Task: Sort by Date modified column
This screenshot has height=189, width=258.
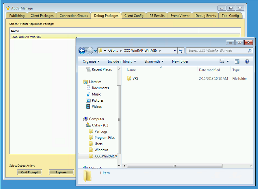Action: coord(209,70)
